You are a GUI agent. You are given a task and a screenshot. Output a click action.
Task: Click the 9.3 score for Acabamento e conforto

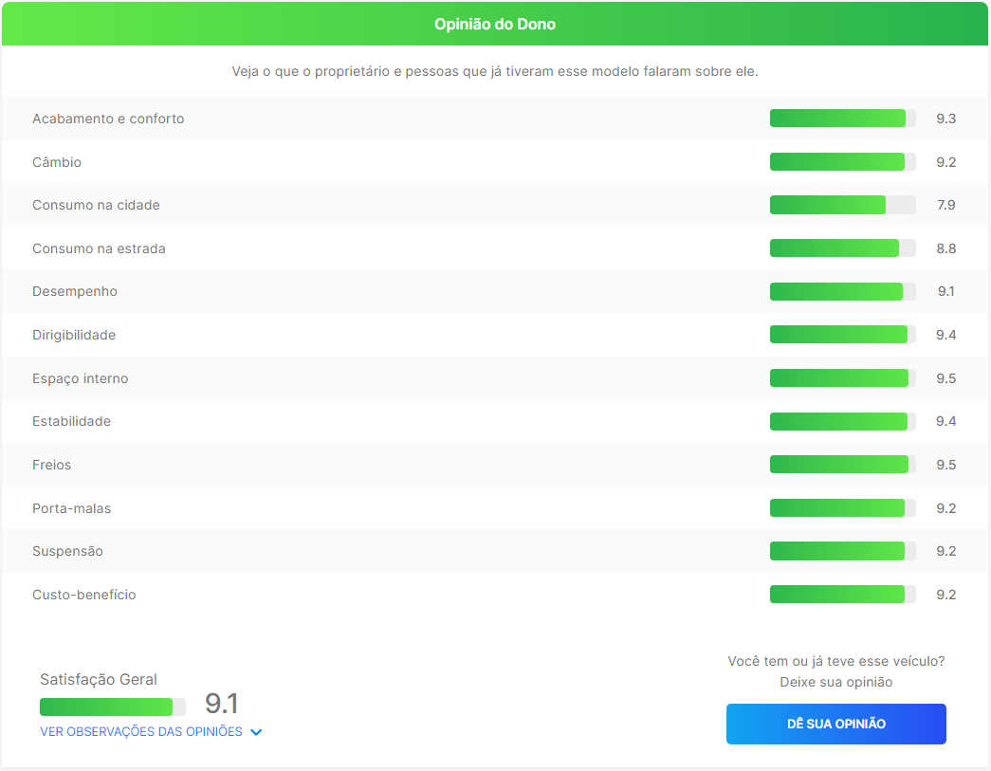click(x=946, y=119)
